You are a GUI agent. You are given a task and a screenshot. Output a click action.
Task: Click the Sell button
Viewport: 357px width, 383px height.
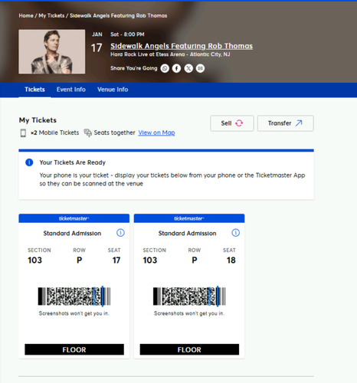click(x=232, y=123)
